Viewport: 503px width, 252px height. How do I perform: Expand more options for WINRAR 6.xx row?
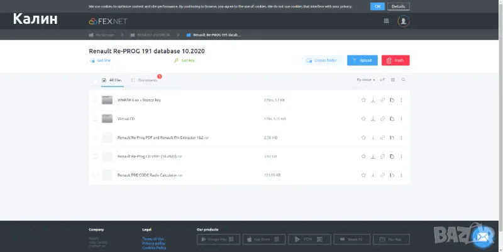click(x=401, y=100)
